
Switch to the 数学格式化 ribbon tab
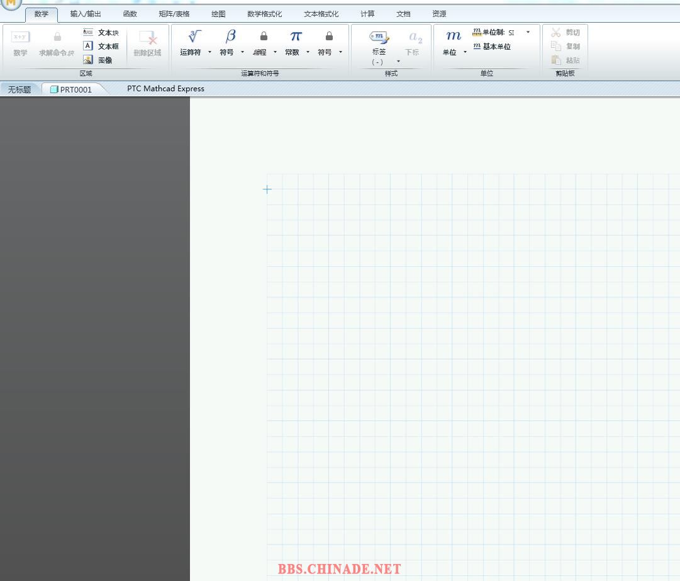click(265, 14)
